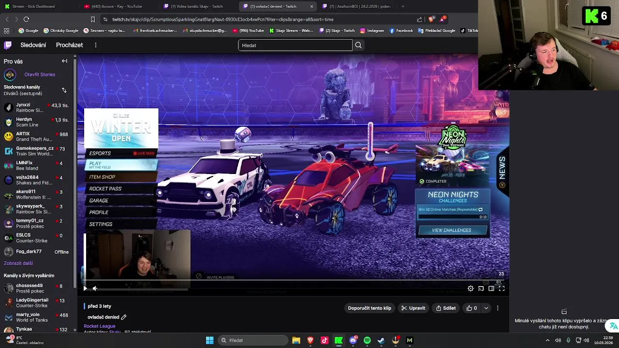Open the AssAssinBOI browser tab
The image size is (619, 348).
coord(356,6)
